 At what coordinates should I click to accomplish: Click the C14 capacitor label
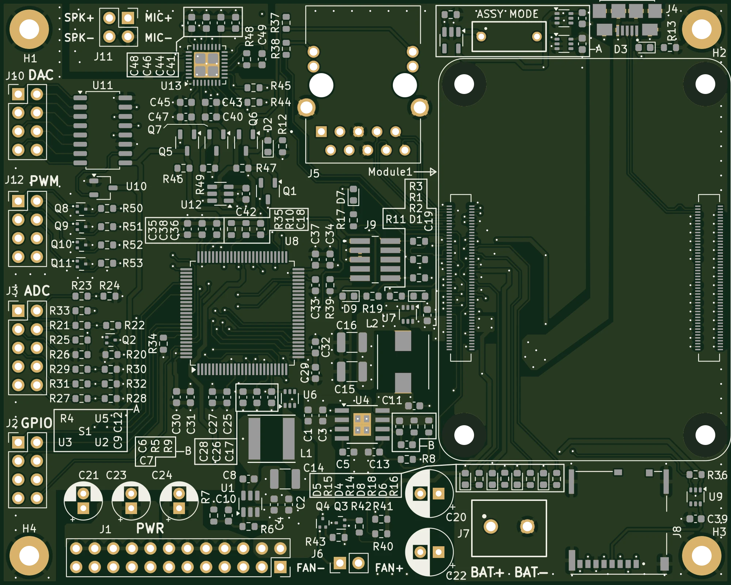pos(314,468)
